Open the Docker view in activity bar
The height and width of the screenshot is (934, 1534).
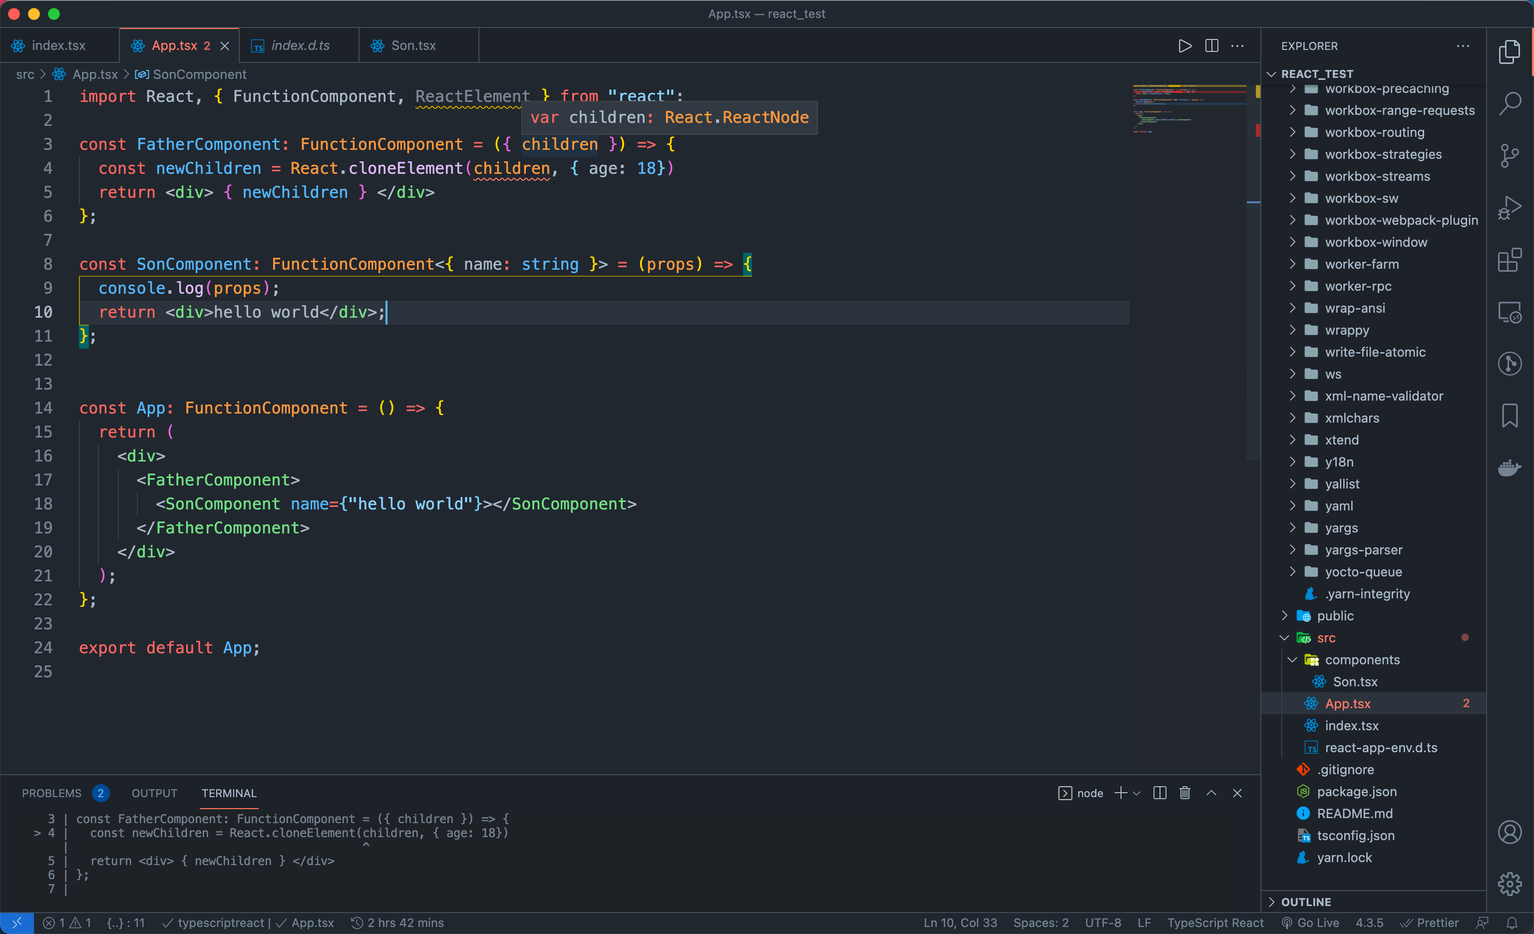click(1510, 467)
